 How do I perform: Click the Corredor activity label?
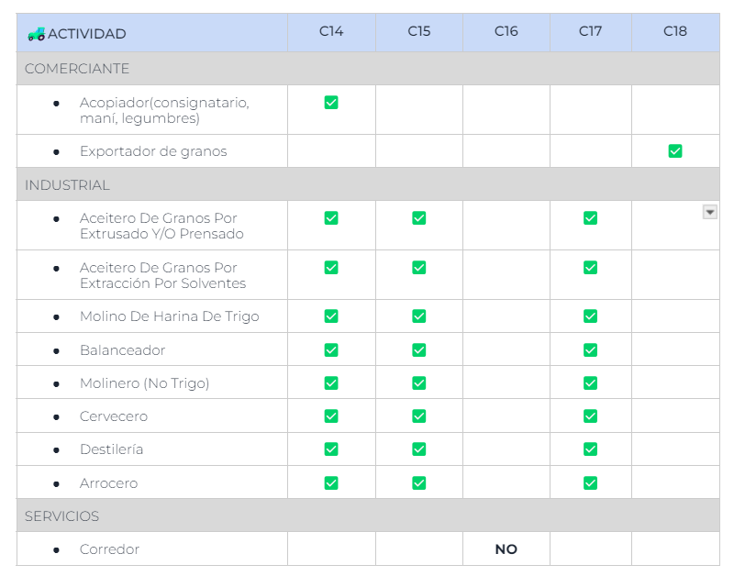(x=109, y=549)
